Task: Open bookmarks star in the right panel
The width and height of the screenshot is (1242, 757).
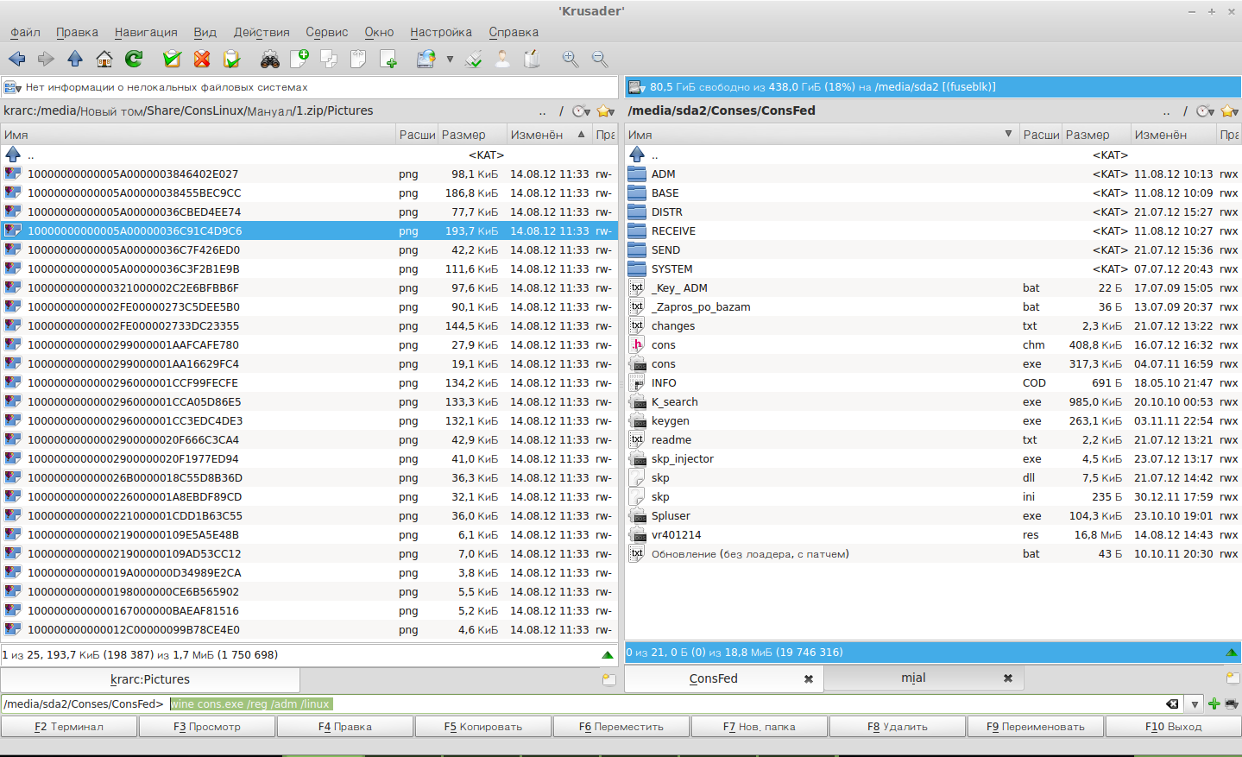Action: click(1229, 111)
